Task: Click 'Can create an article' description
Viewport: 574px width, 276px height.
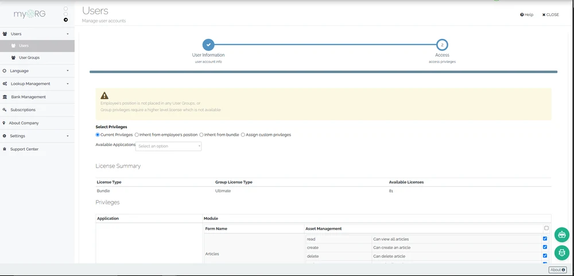Action: [391, 247]
